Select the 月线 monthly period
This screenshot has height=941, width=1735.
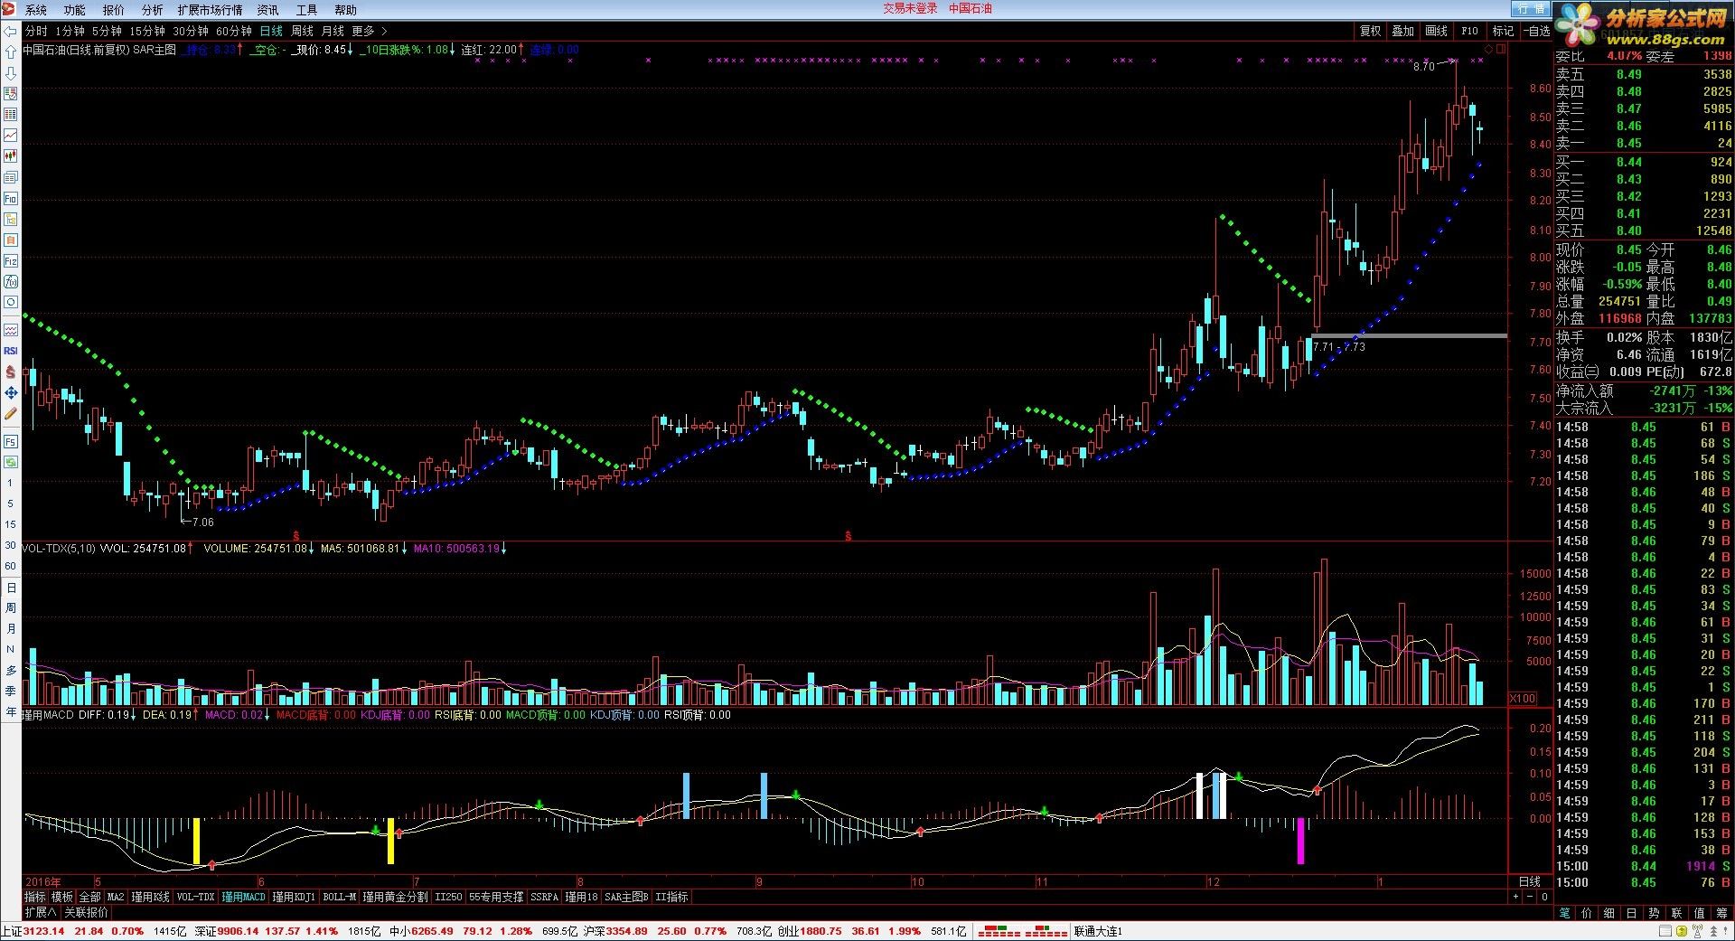point(333,31)
